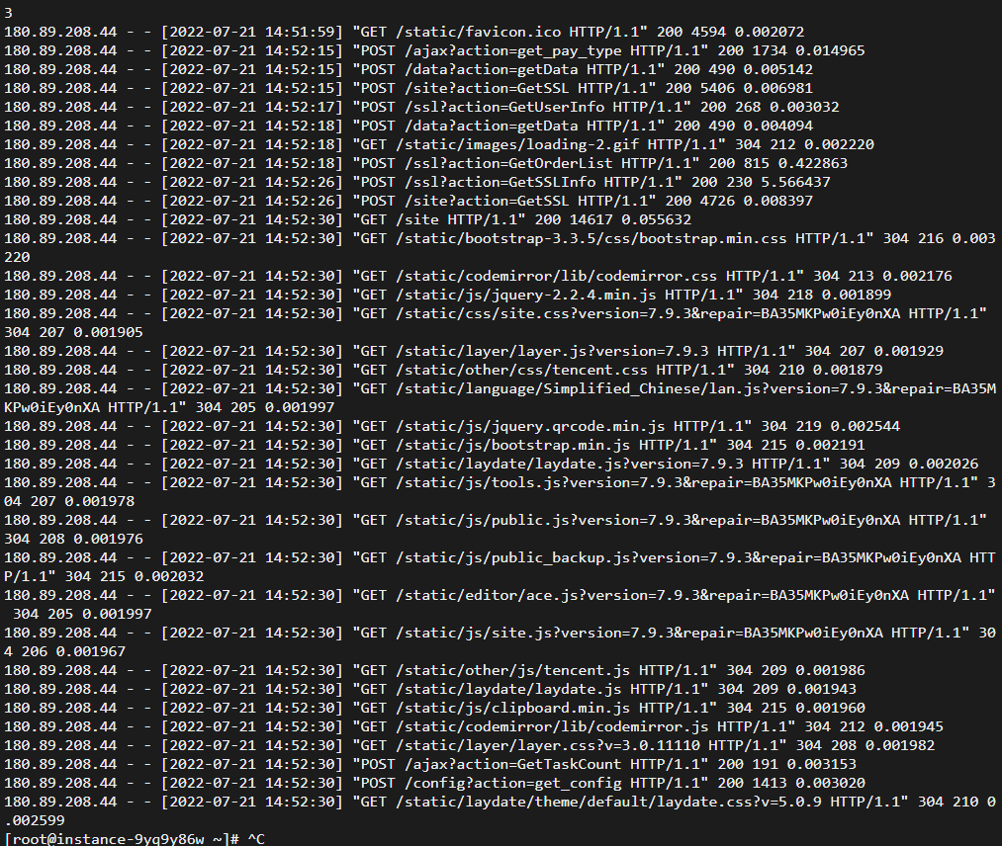Click the root@instance-9yq9y86w shell prompt
The height and width of the screenshot is (846, 1002).
(x=122, y=839)
